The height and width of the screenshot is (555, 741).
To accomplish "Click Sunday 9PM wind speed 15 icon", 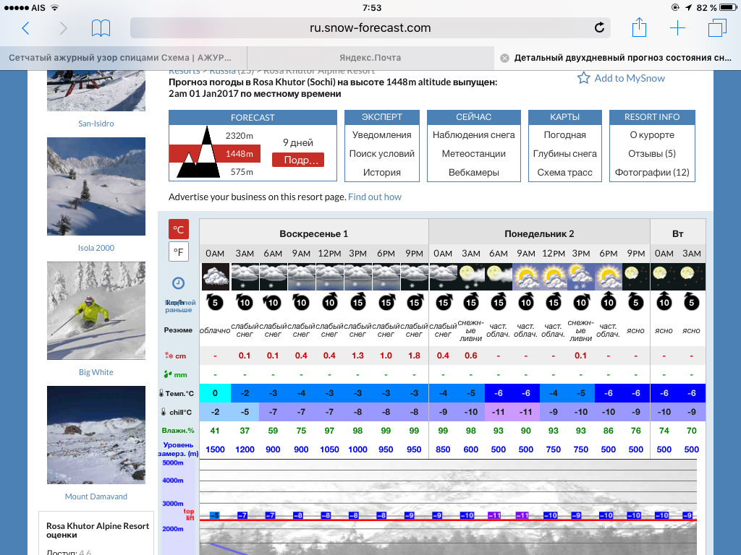I will click(x=414, y=302).
